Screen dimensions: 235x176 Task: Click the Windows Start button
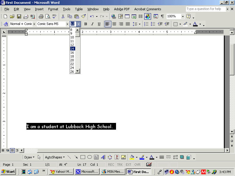click(8, 172)
